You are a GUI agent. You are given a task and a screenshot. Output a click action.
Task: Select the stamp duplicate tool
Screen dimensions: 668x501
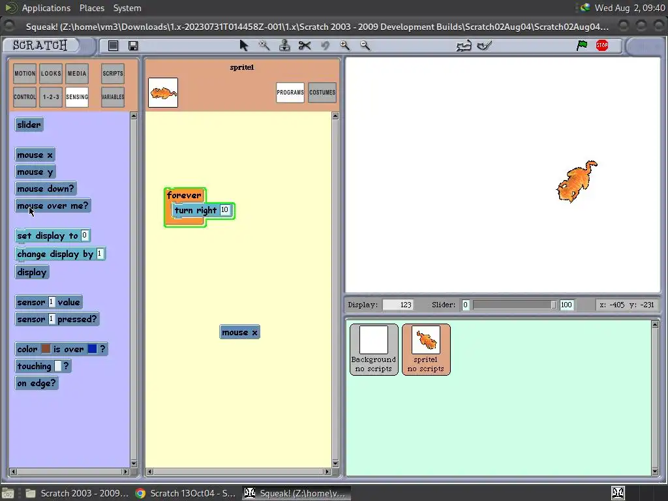[x=284, y=46]
